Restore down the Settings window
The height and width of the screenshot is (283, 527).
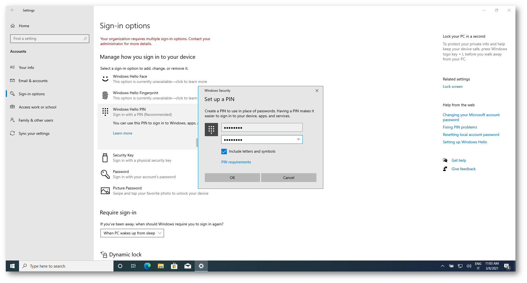pos(496,10)
